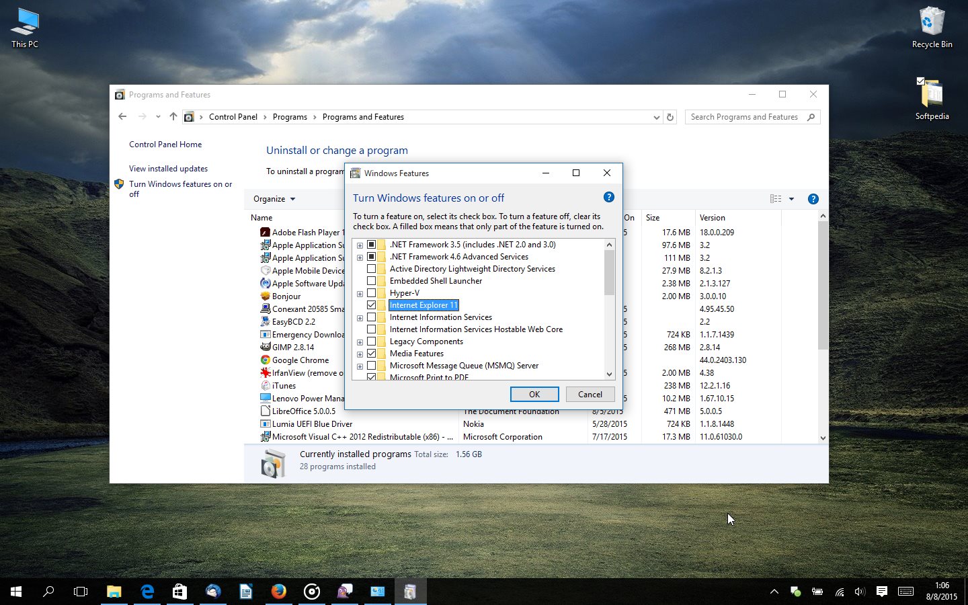The image size is (968, 605).
Task: Go up one level in Control Panel
Action: [x=173, y=116]
